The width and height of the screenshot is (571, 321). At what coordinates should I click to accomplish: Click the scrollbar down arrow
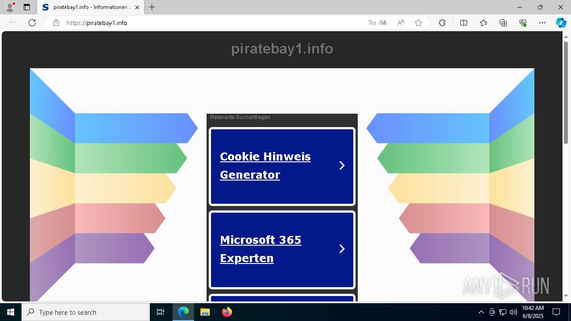pos(566,296)
